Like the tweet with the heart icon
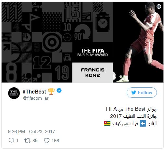 point(47,141)
